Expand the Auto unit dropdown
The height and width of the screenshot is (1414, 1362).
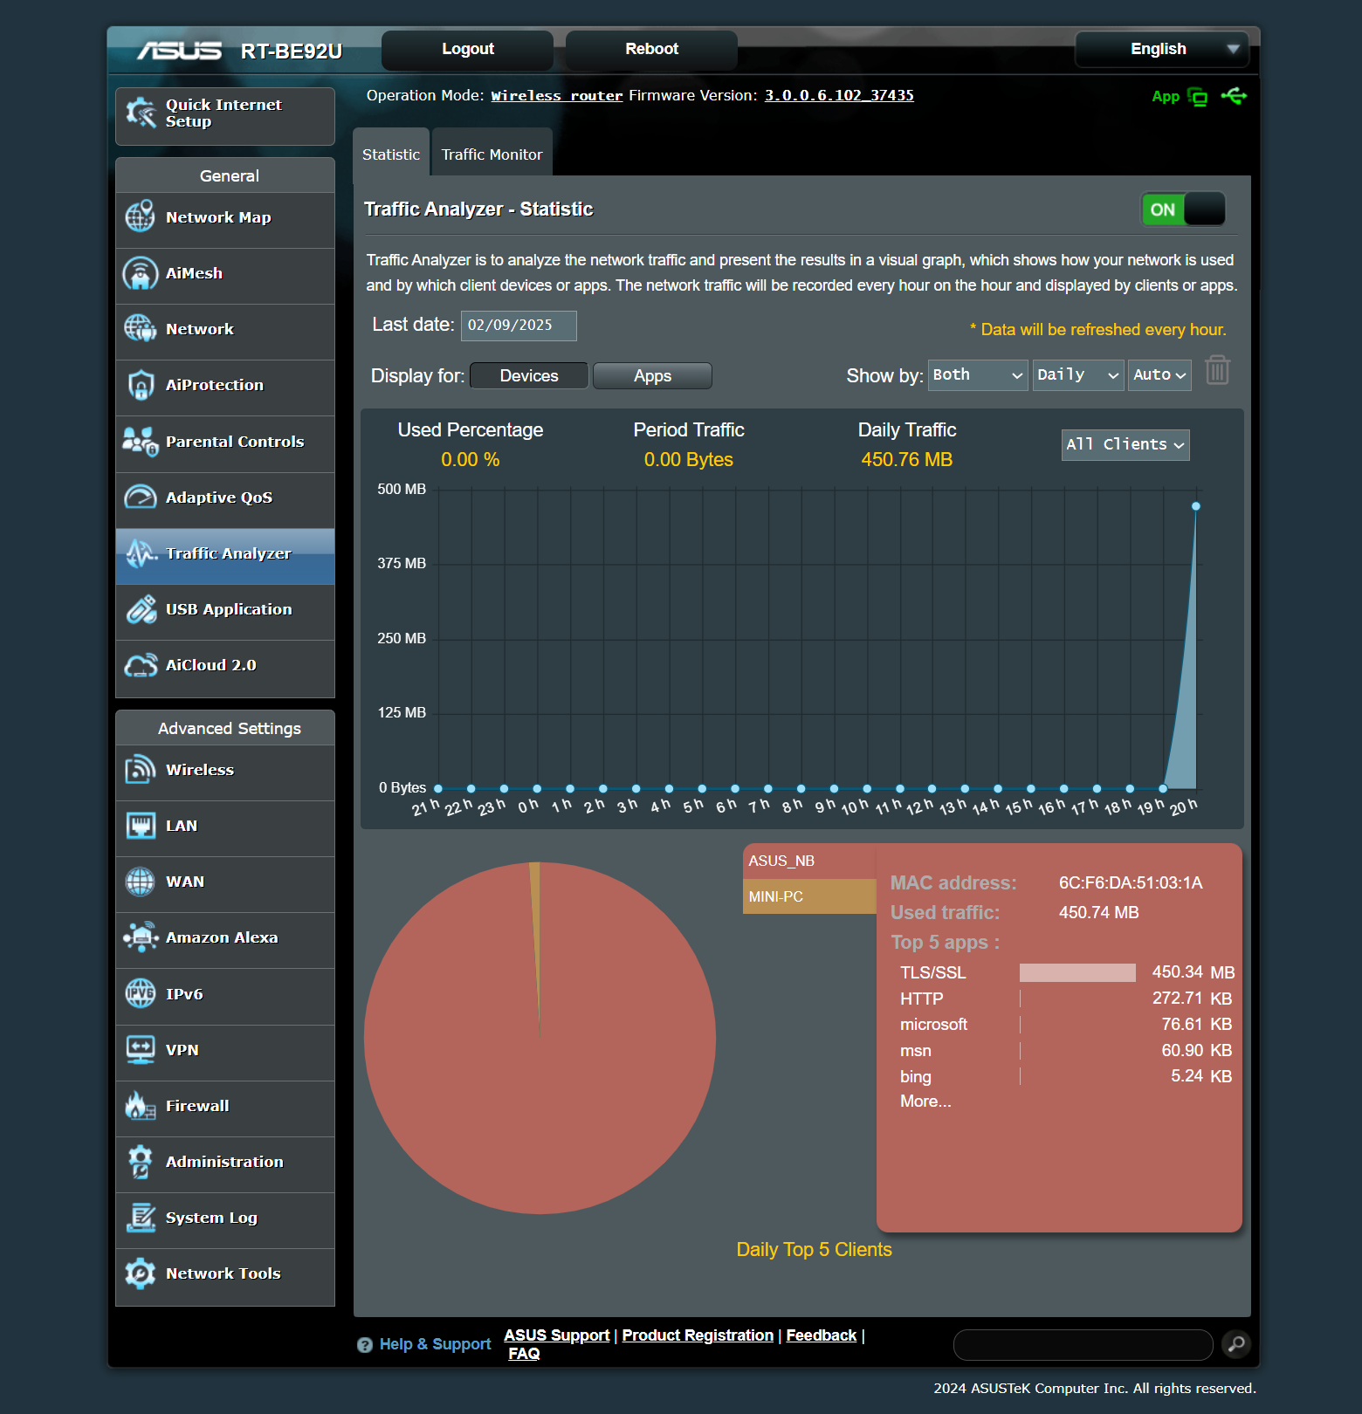pyautogui.click(x=1159, y=375)
